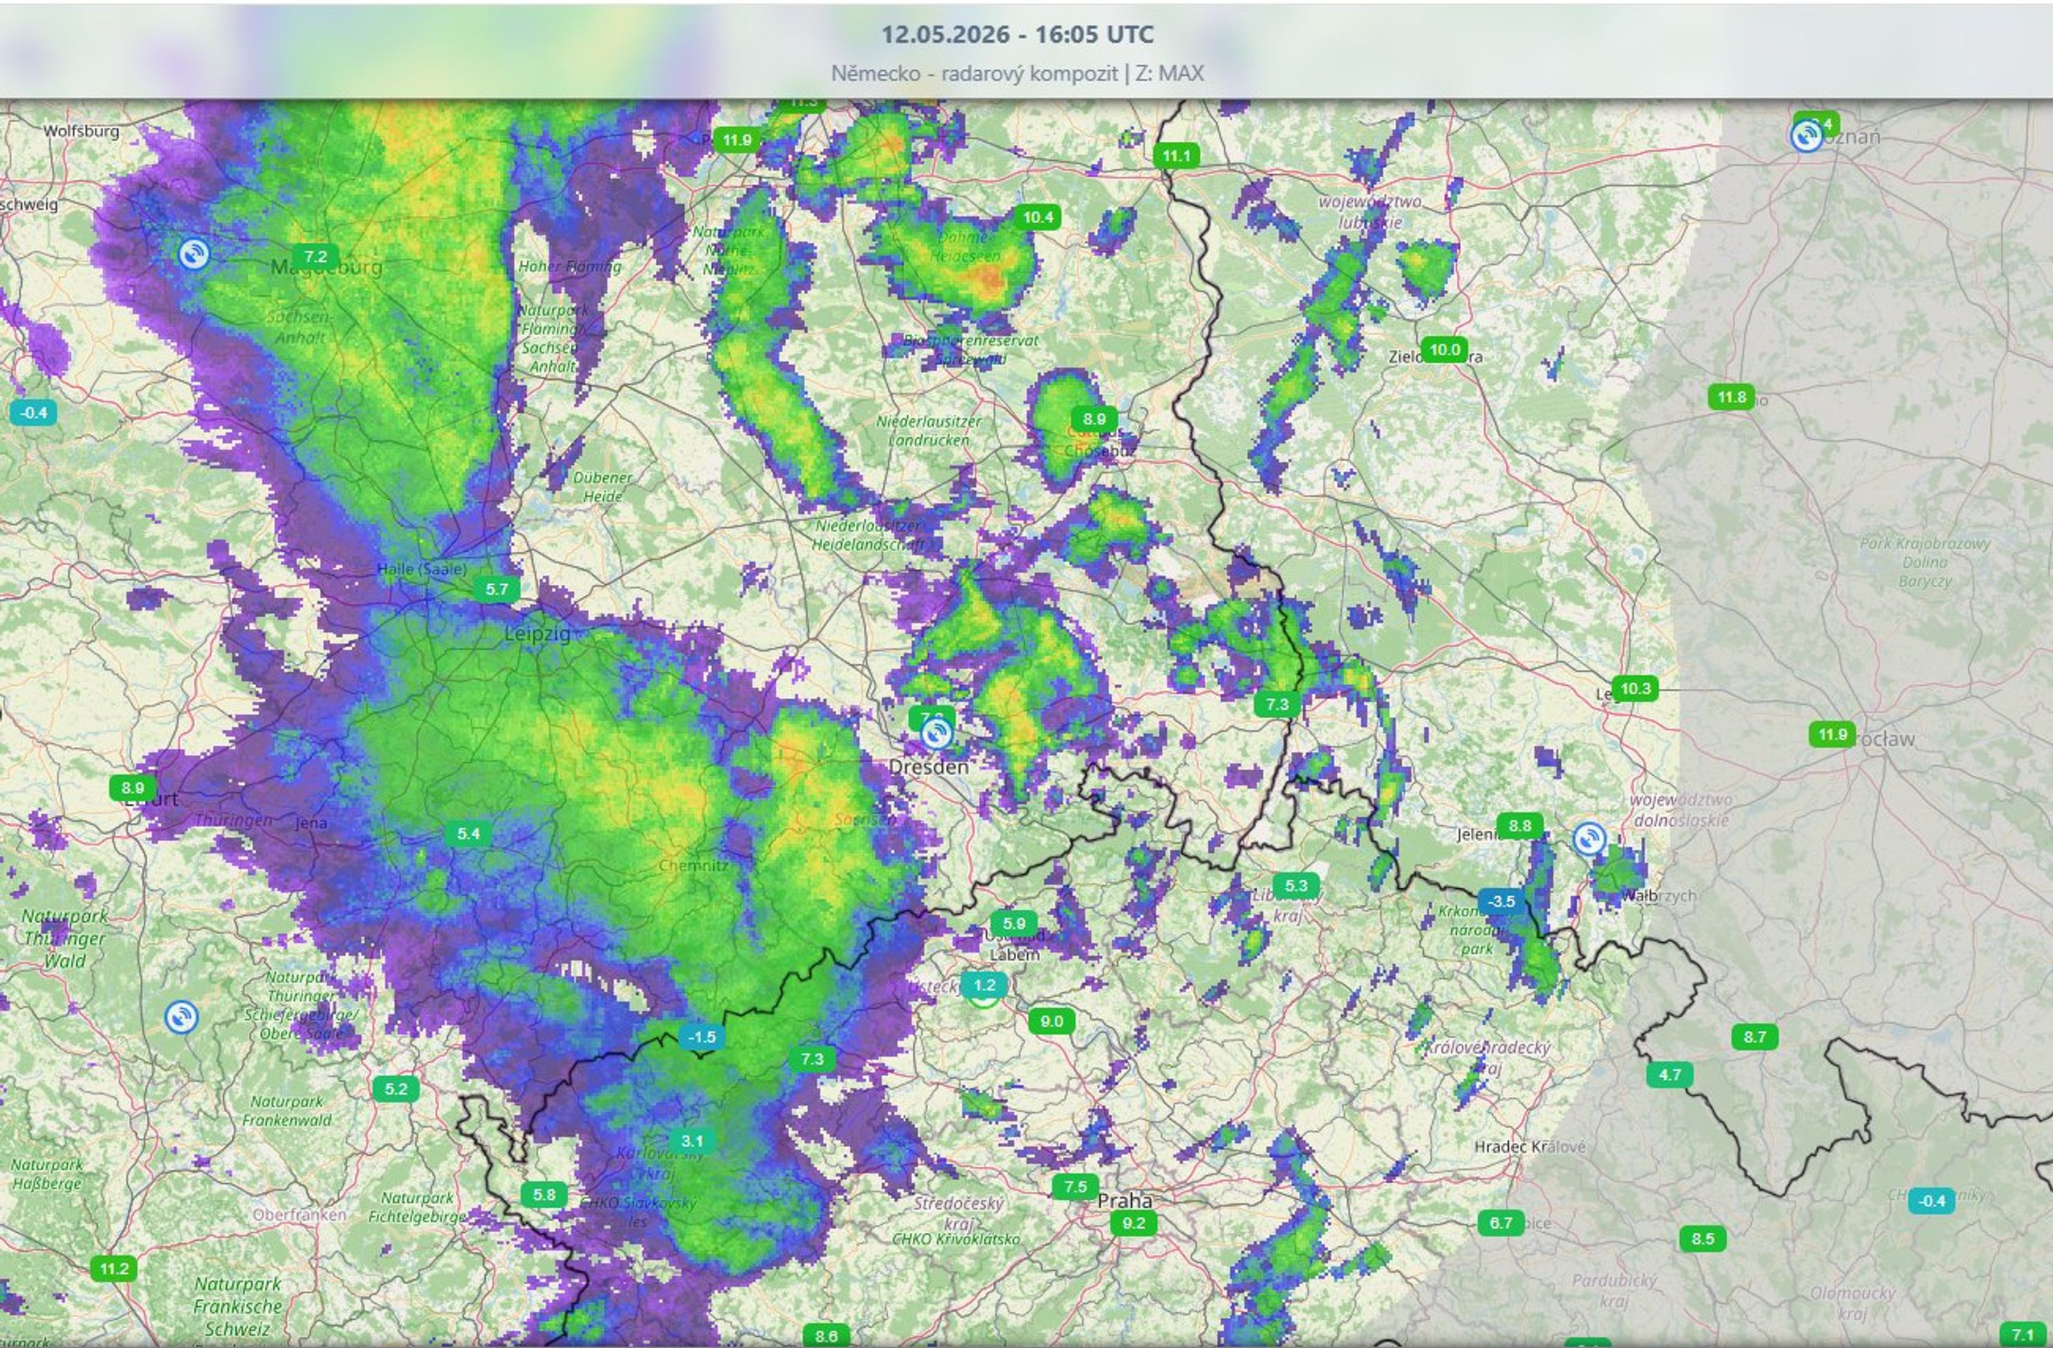Open the 11.2 temperature marker
Screen dimensions: 2053x1348
tap(114, 1269)
